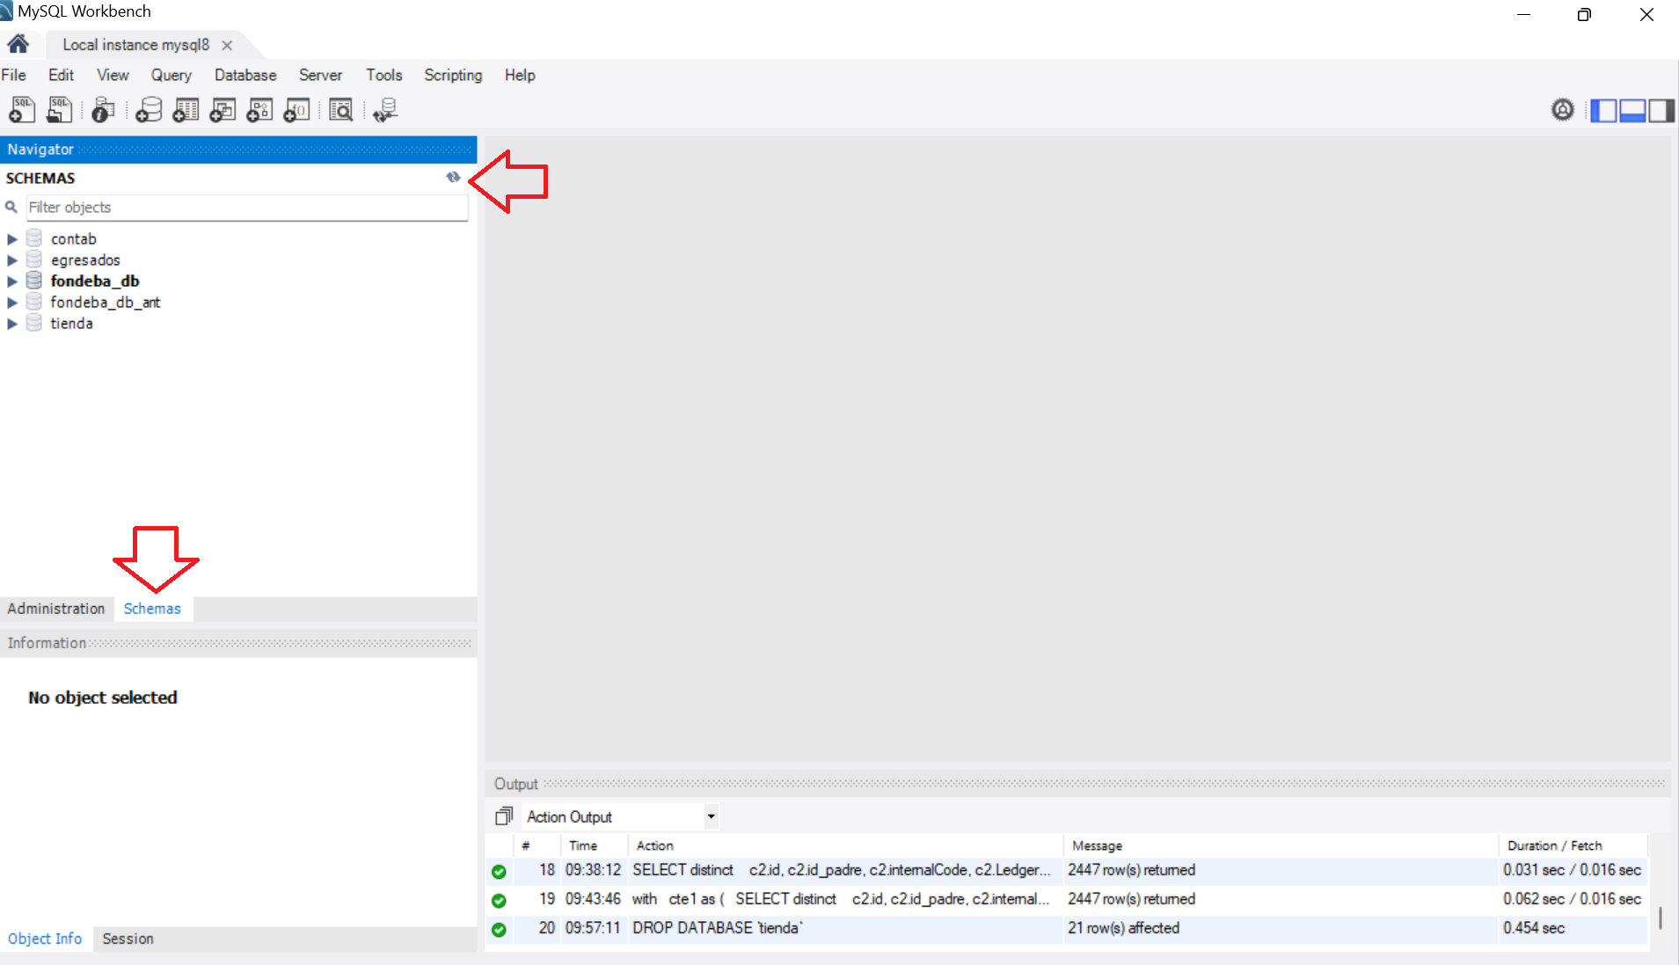Image resolution: width=1679 pixels, height=965 pixels.
Task: Click status icon of output row 19
Action: pos(499,900)
